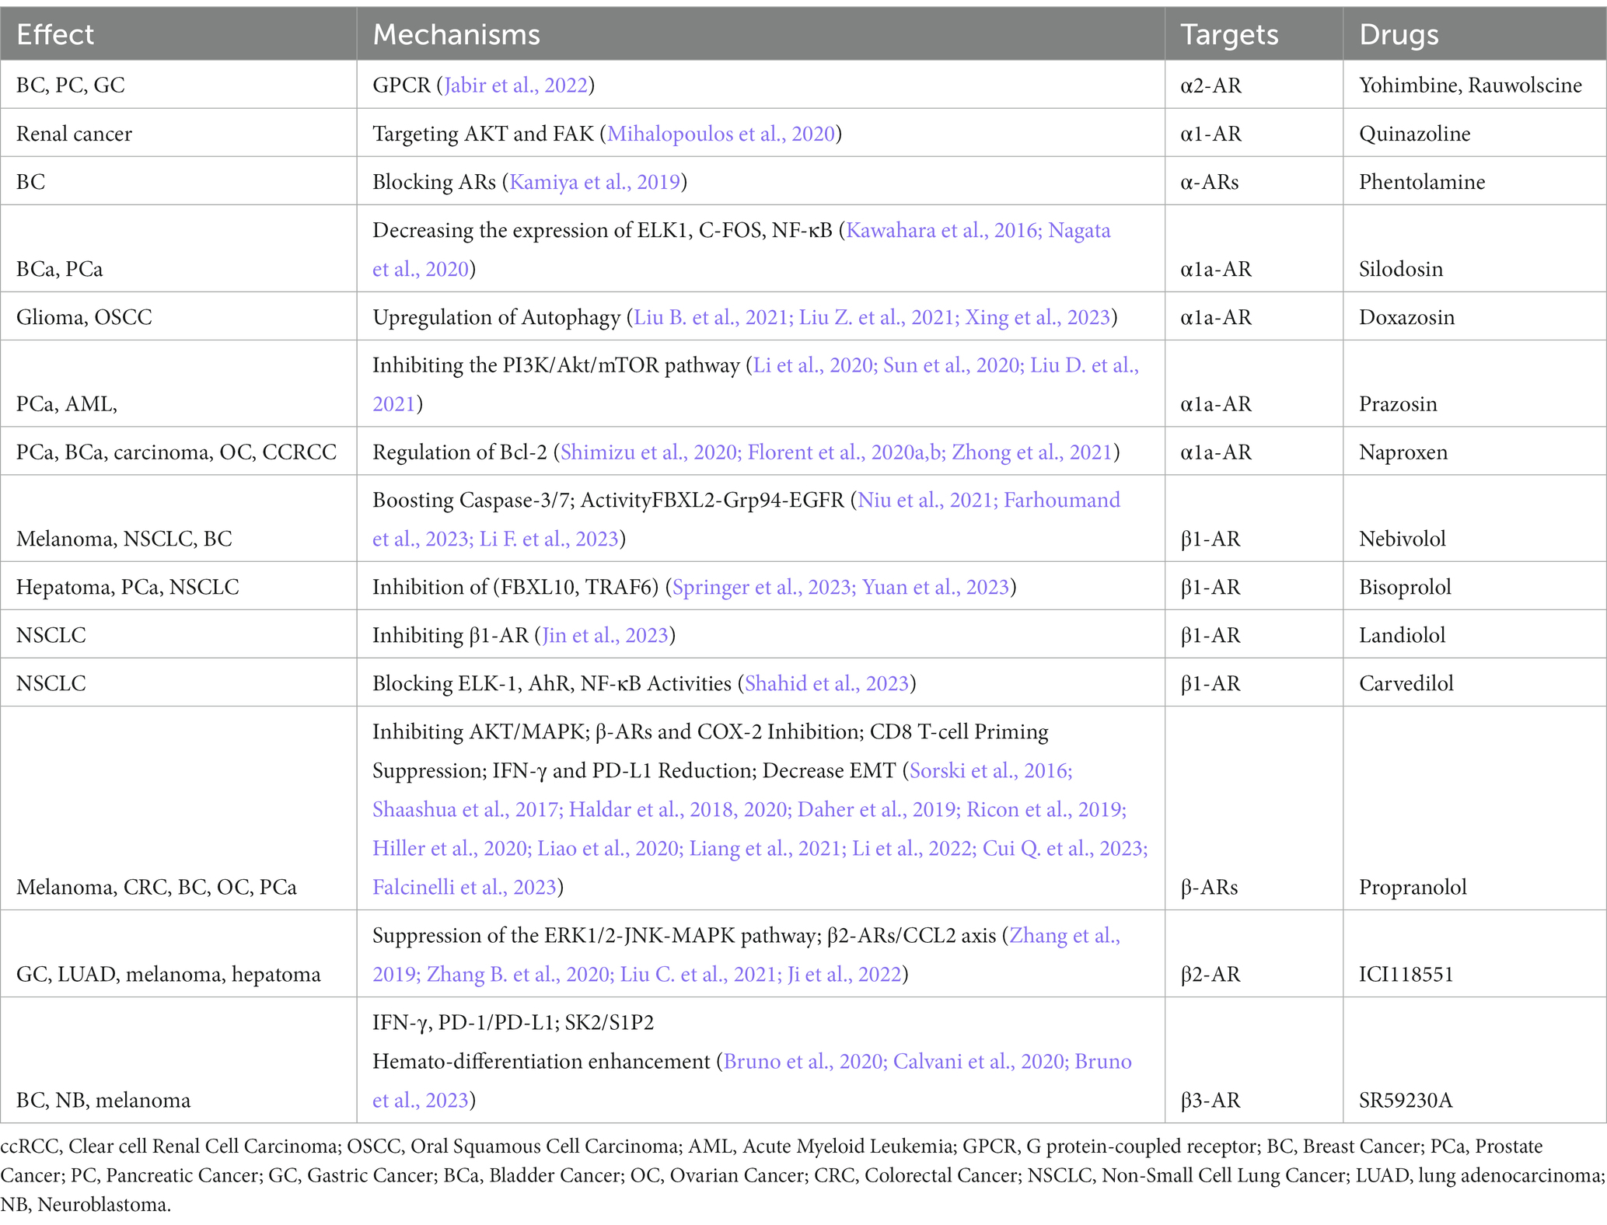Open Liu B. et al., 2021 reference

pyautogui.click(x=711, y=317)
